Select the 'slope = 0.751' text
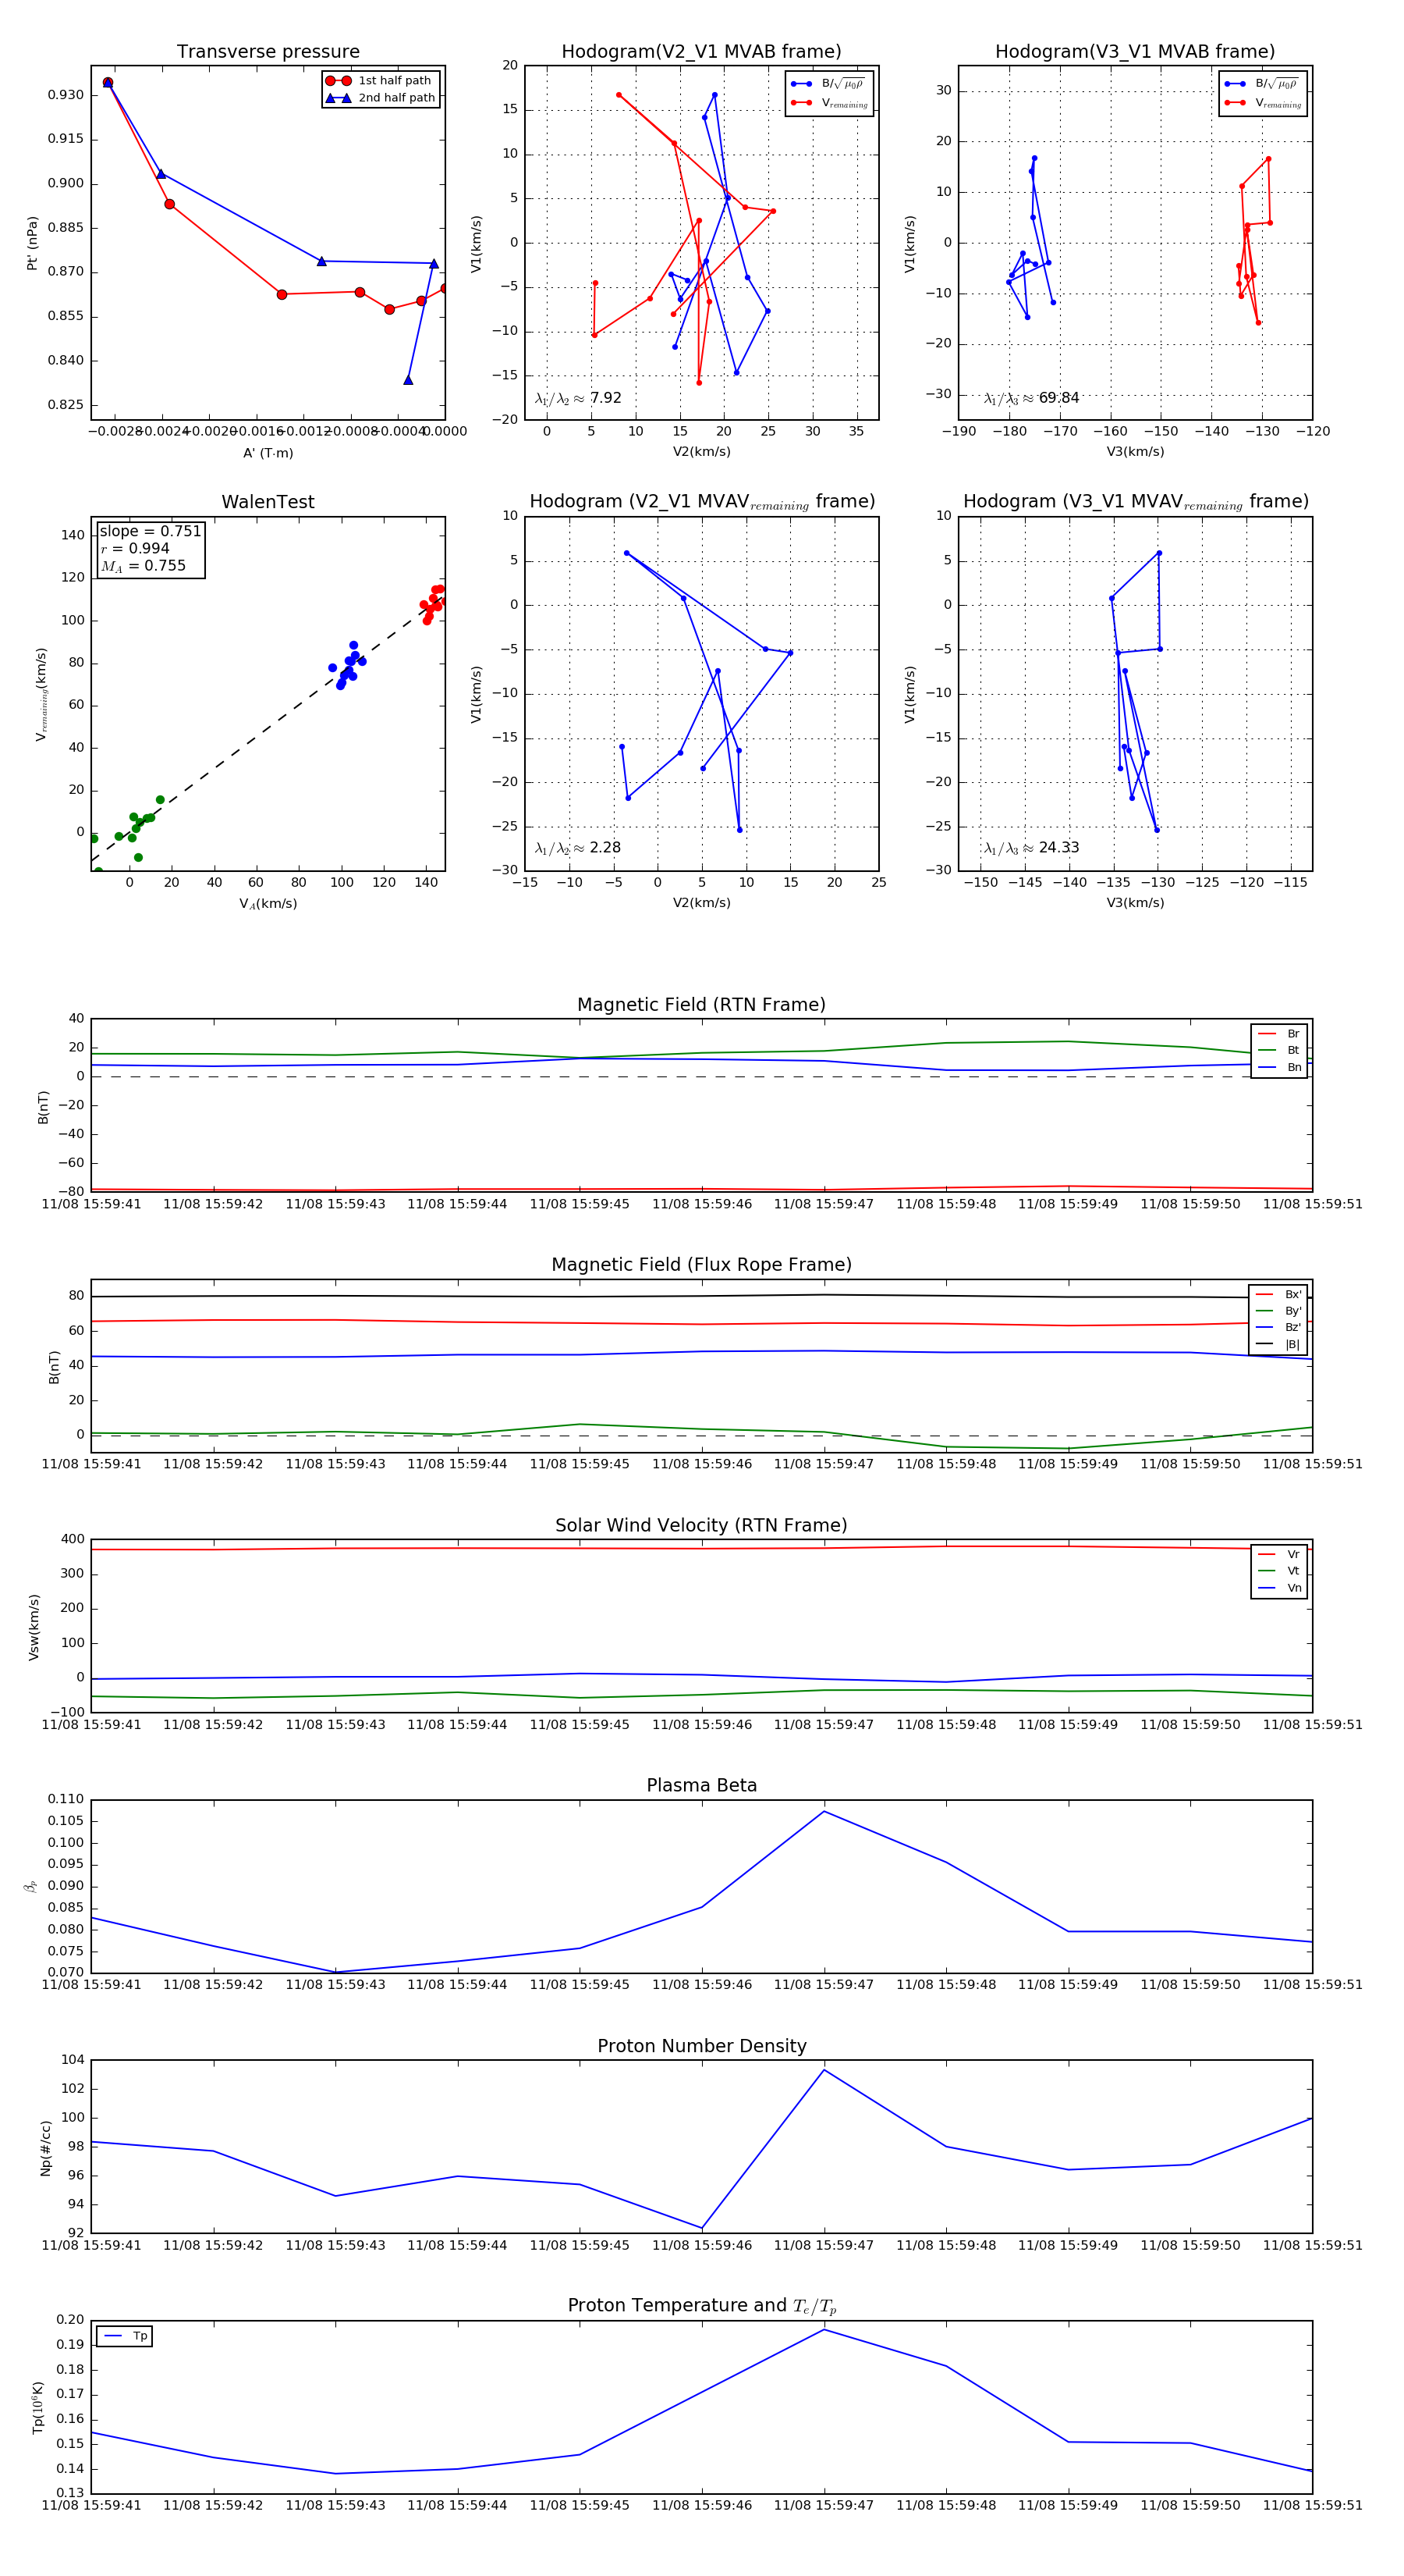The width and height of the screenshot is (1404, 2576). [x=150, y=531]
